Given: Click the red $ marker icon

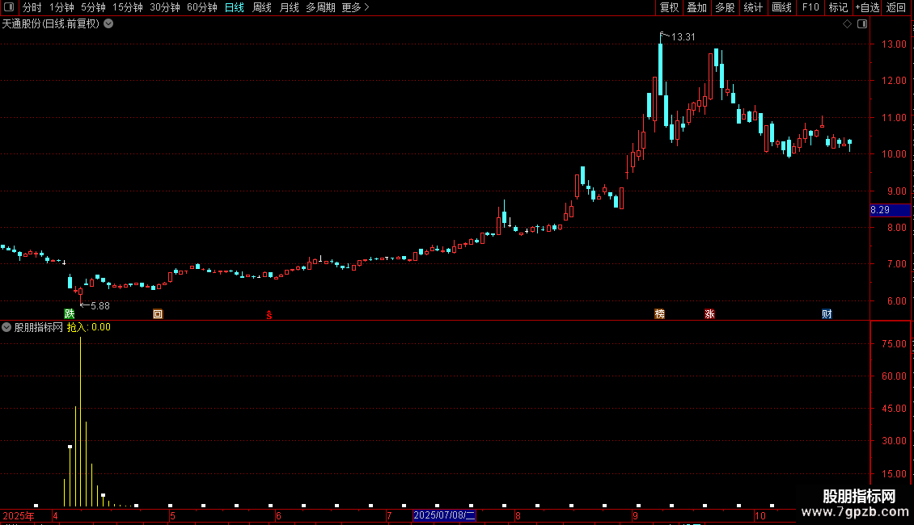Looking at the screenshot, I should coord(269,315).
